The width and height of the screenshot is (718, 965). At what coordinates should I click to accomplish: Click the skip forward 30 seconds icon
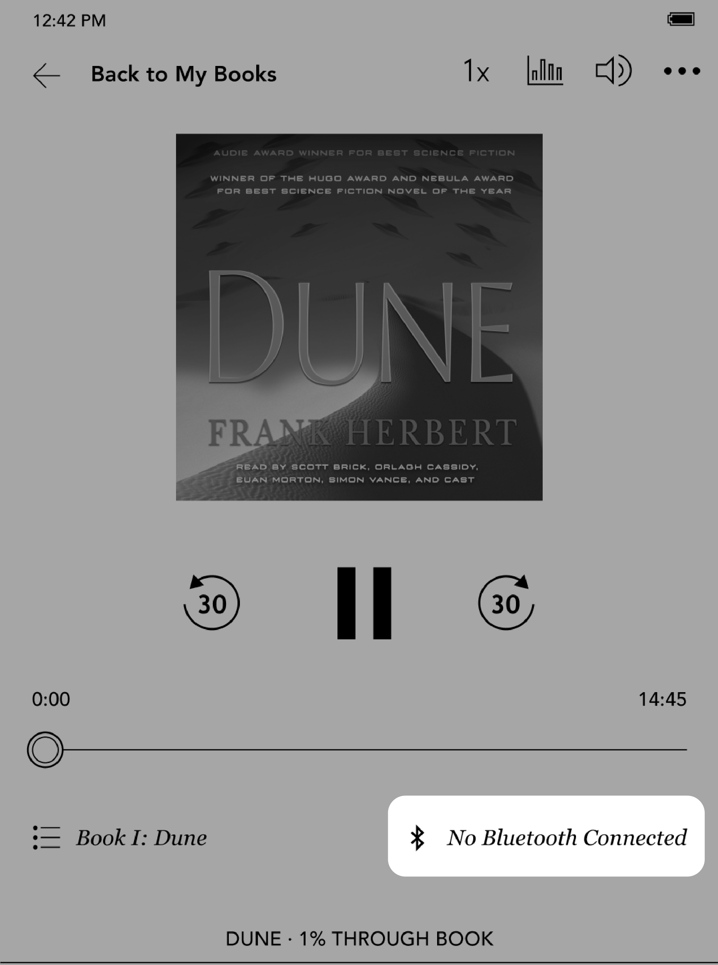point(505,603)
